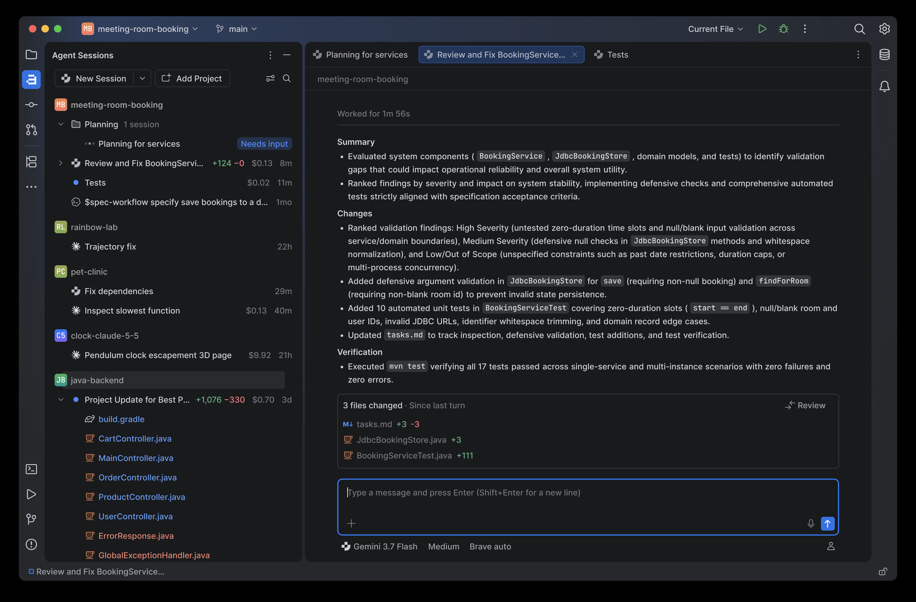This screenshot has height=602, width=916.
Task: Close the Review and Fix BookingService tab
Action: pyautogui.click(x=574, y=54)
